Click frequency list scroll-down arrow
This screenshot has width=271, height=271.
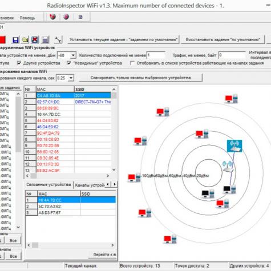18,227
